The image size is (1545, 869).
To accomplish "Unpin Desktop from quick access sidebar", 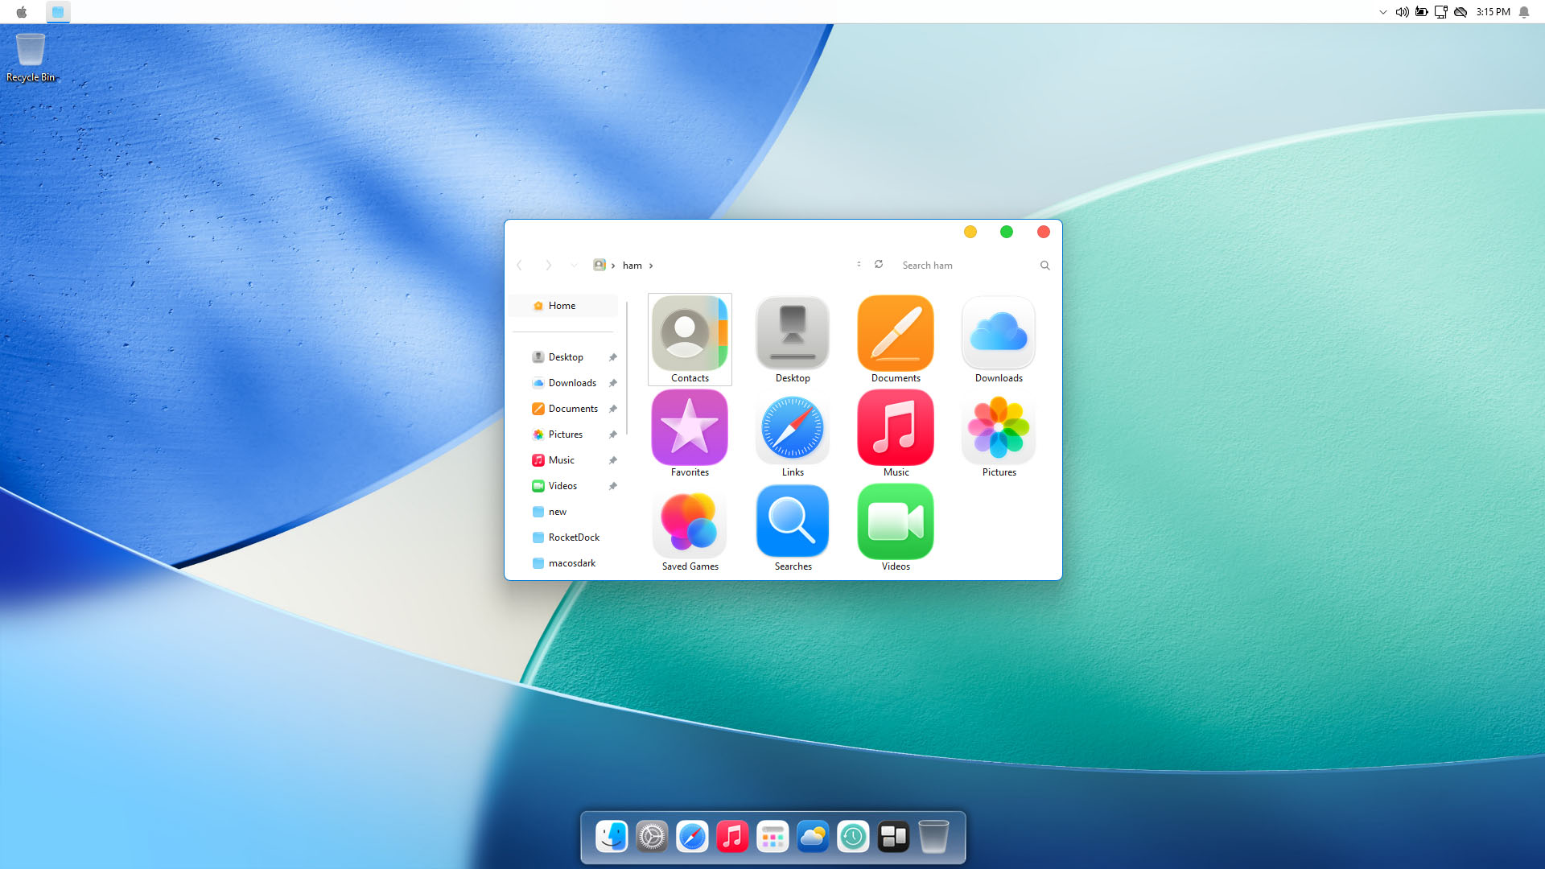I will (613, 357).
